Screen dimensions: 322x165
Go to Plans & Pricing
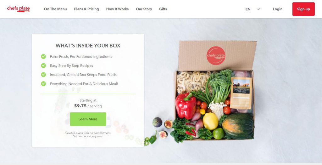(86, 9)
